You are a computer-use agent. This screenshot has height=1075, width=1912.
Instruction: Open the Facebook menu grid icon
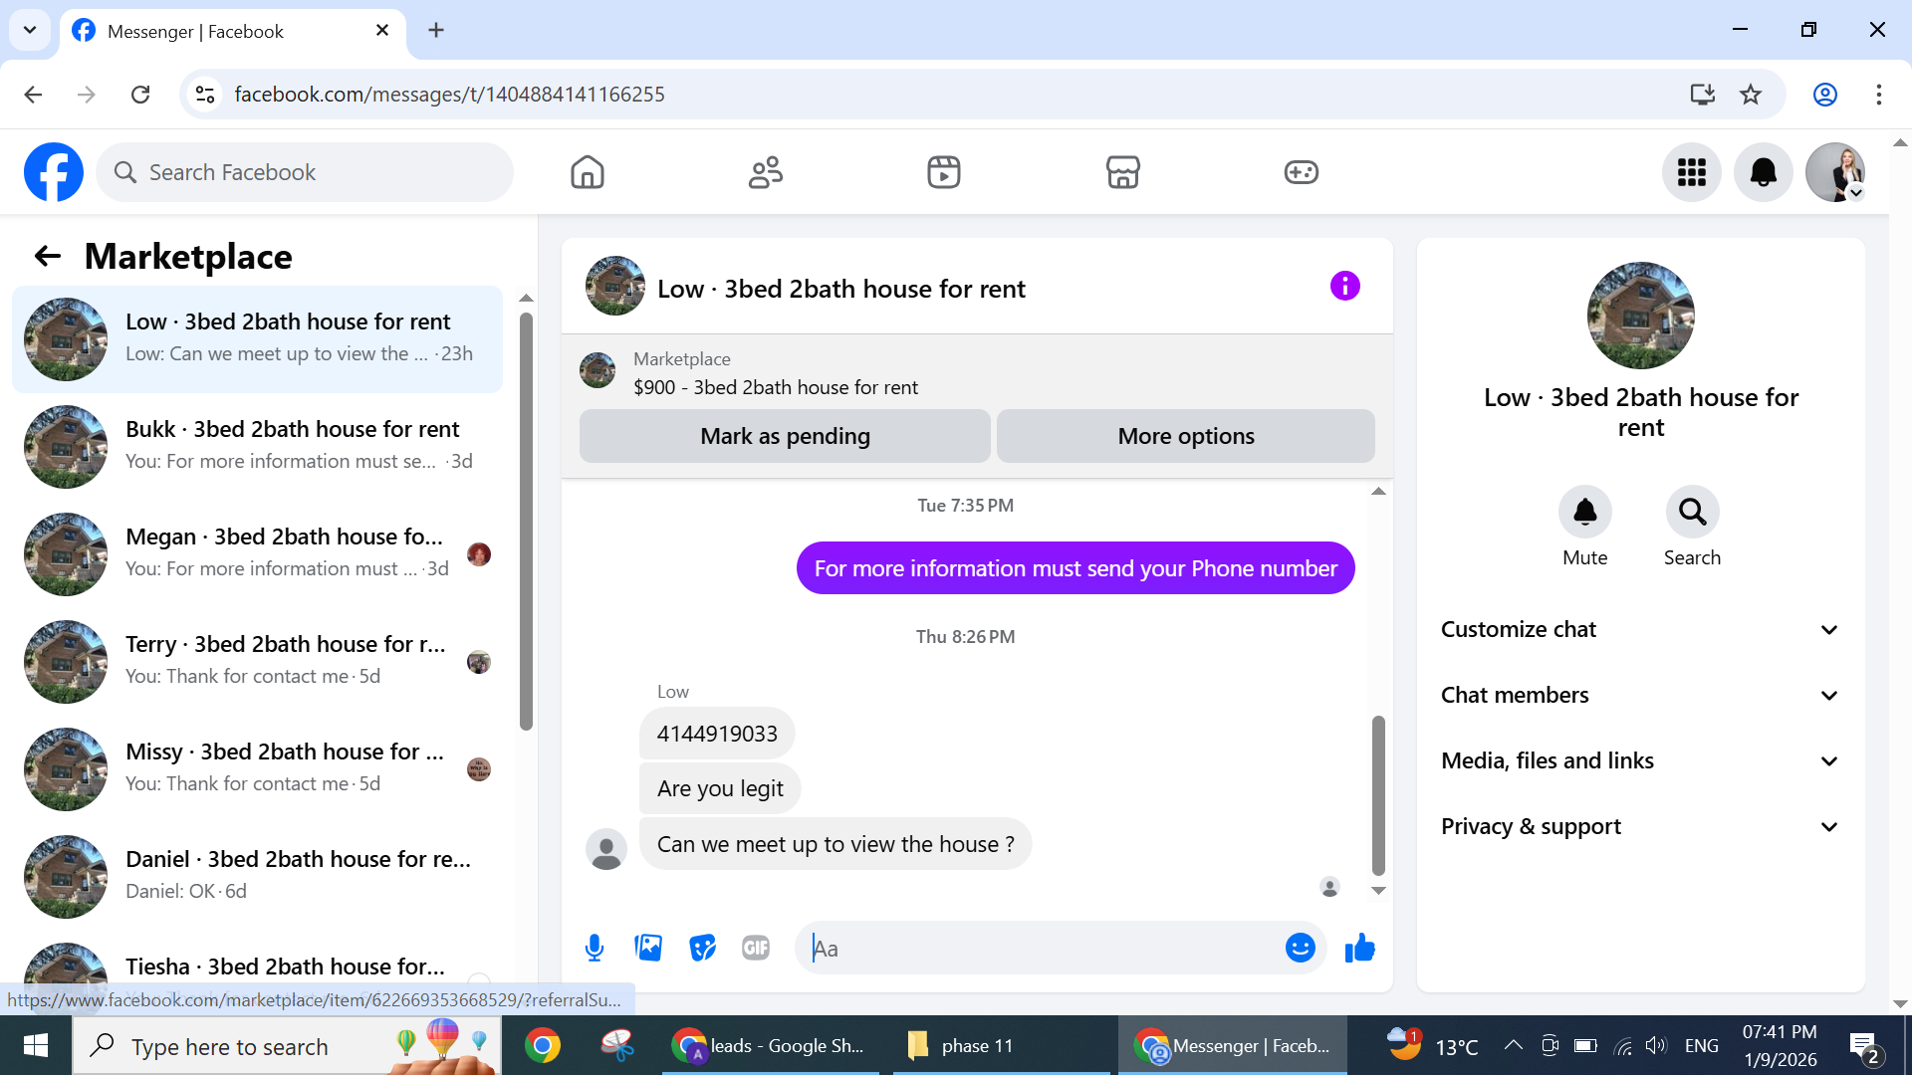pyautogui.click(x=1691, y=172)
